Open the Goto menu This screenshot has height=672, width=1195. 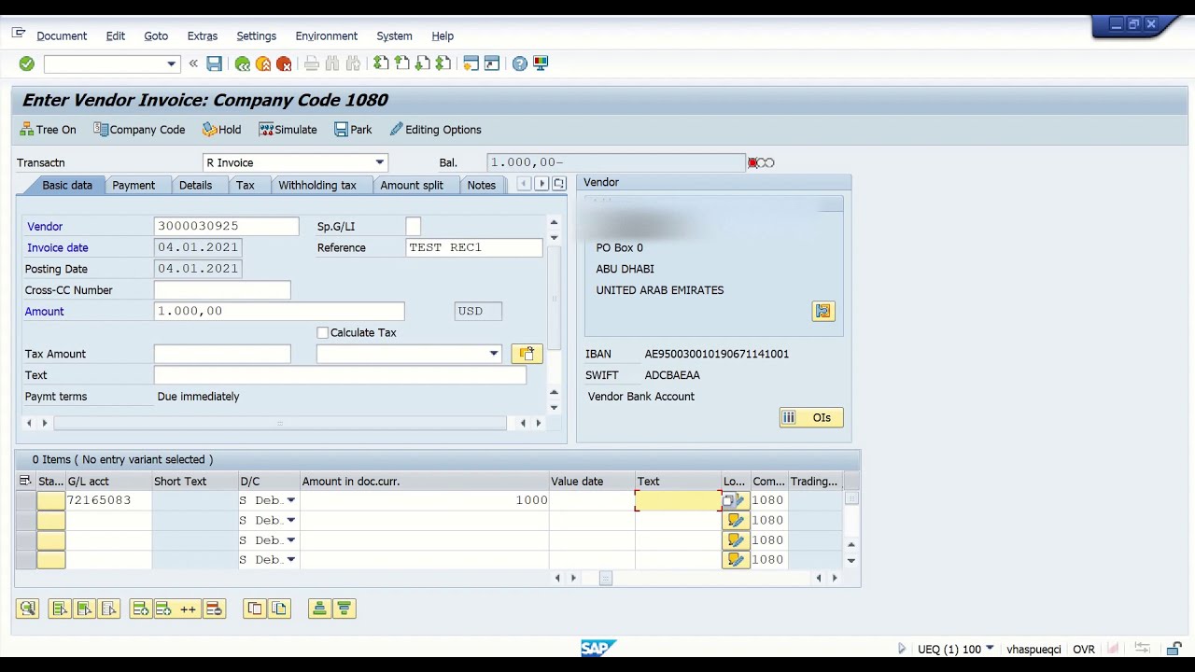[x=156, y=35]
